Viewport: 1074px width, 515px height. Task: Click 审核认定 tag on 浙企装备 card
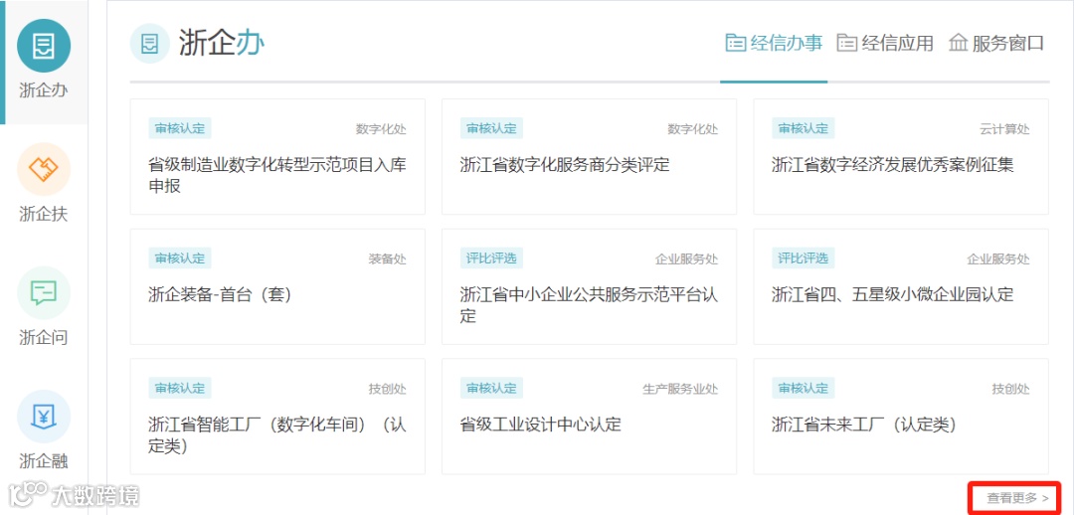click(180, 258)
